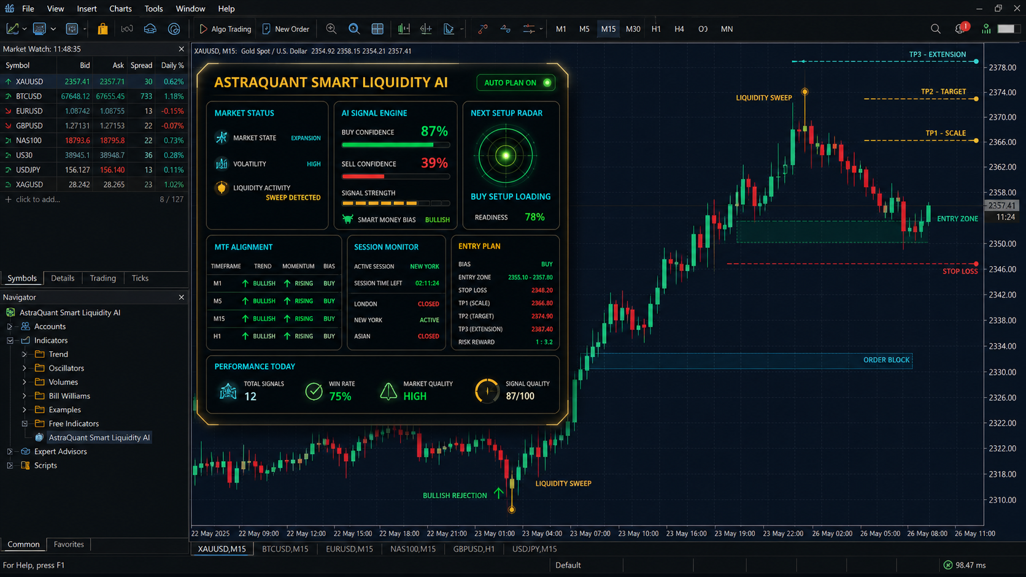Screen dimensions: 1026x577
Task: Click the tile windows grid icon
Action: tap(377, 29)
